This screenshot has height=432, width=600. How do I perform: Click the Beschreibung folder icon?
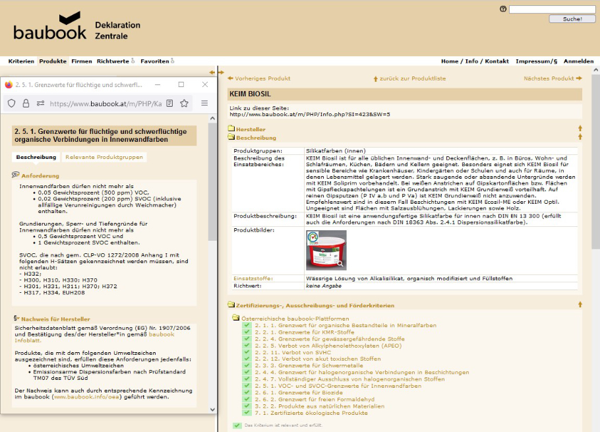[231, 137]
